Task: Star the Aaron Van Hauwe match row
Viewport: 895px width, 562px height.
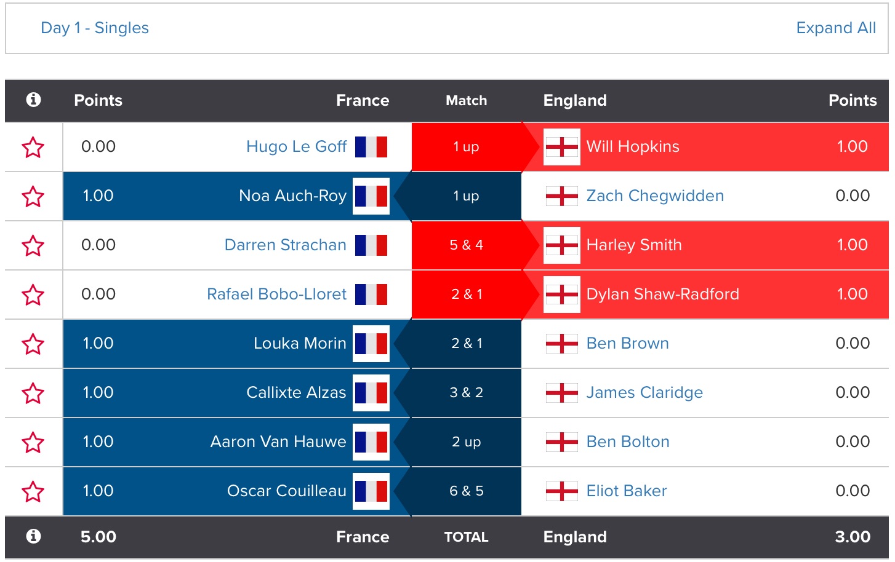Action: tap(33, 443)
